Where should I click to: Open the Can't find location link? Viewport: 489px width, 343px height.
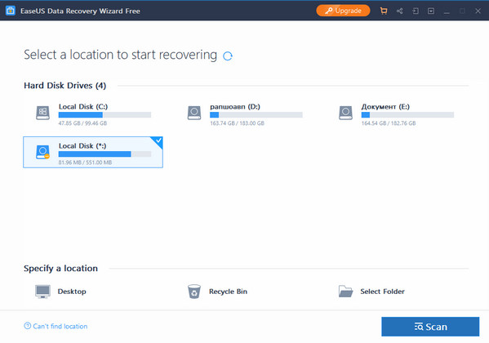[56, 326]
